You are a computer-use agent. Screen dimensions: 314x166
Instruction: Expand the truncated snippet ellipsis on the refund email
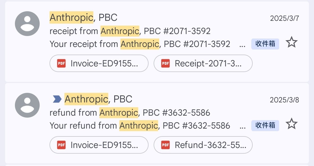242,127
